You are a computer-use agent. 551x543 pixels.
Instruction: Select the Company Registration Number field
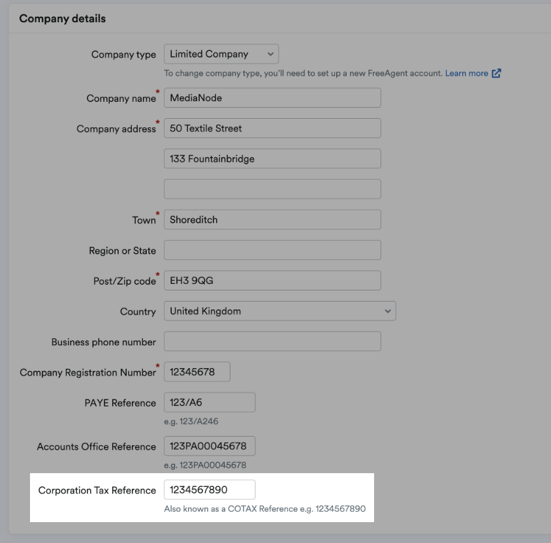[197, 372]
